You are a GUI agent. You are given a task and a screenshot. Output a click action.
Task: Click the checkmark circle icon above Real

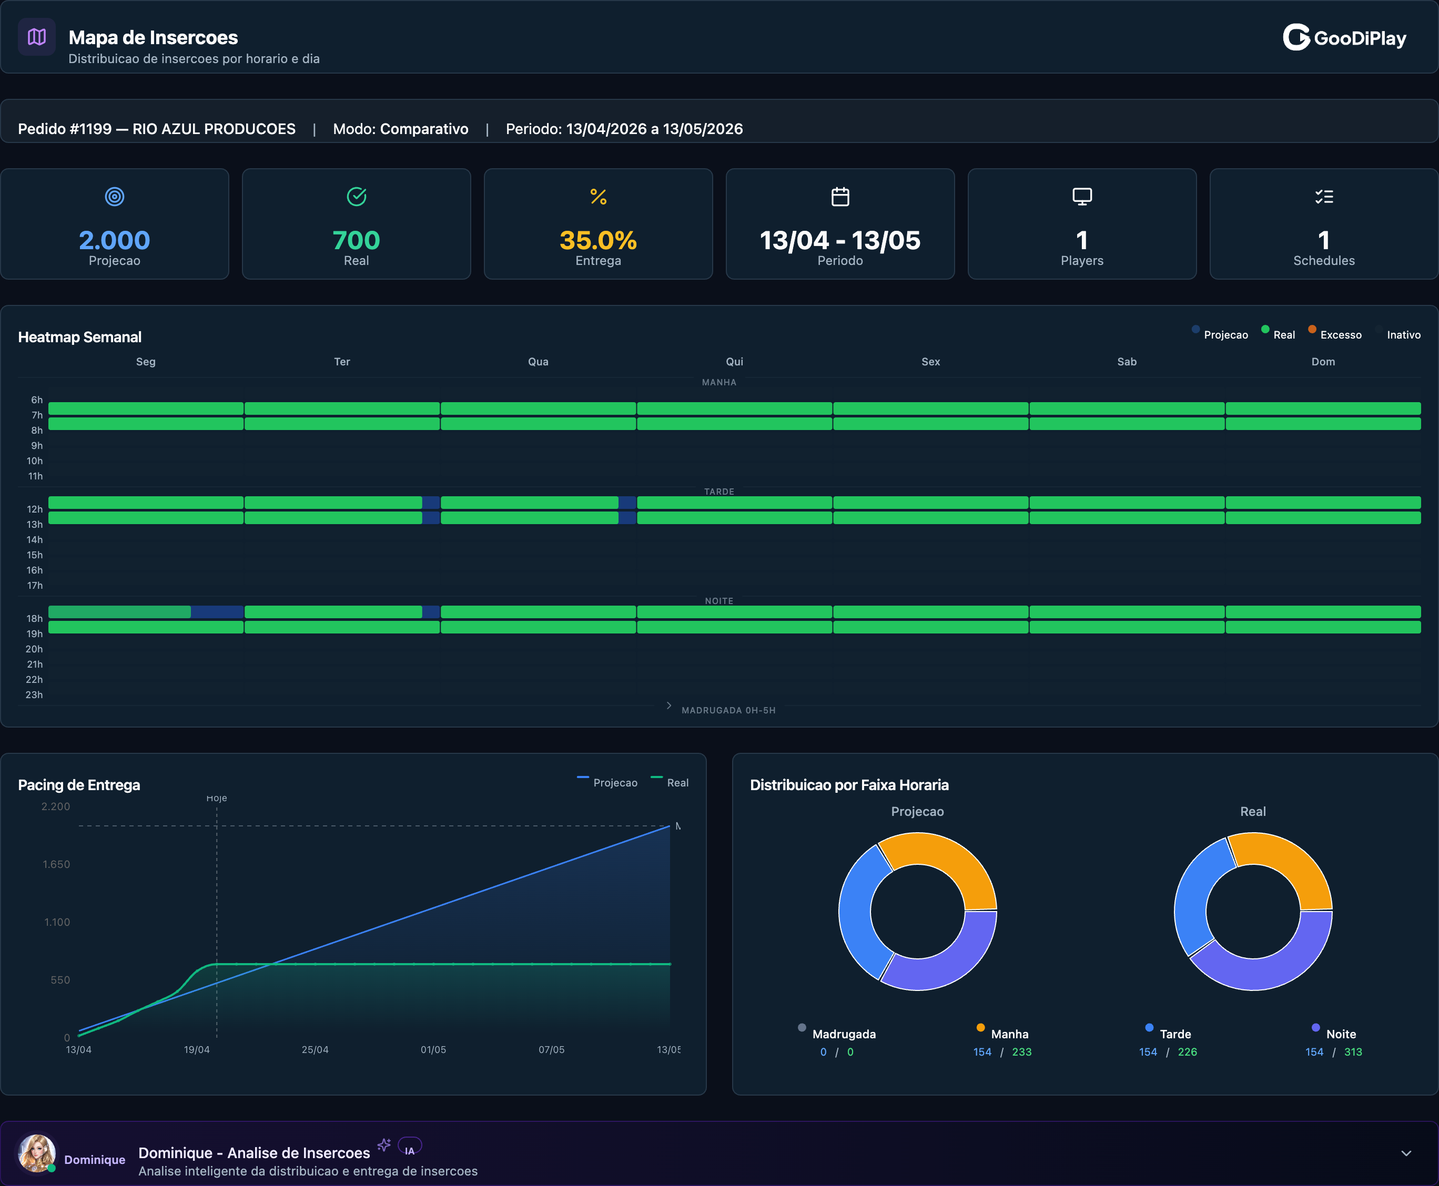(x=356, y=197)
